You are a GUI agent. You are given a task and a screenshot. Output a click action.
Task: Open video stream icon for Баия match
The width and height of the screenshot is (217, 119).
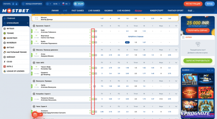[93, 31]
